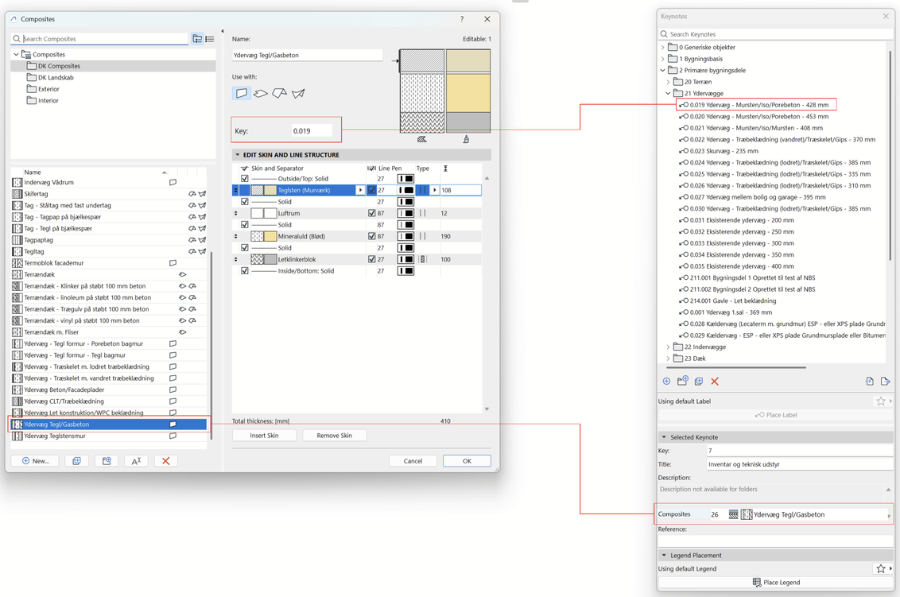This screenshot has height=597, width=900.
Task: Click Duplicate composite icon beside New button
Action: (x=77, y=461)
